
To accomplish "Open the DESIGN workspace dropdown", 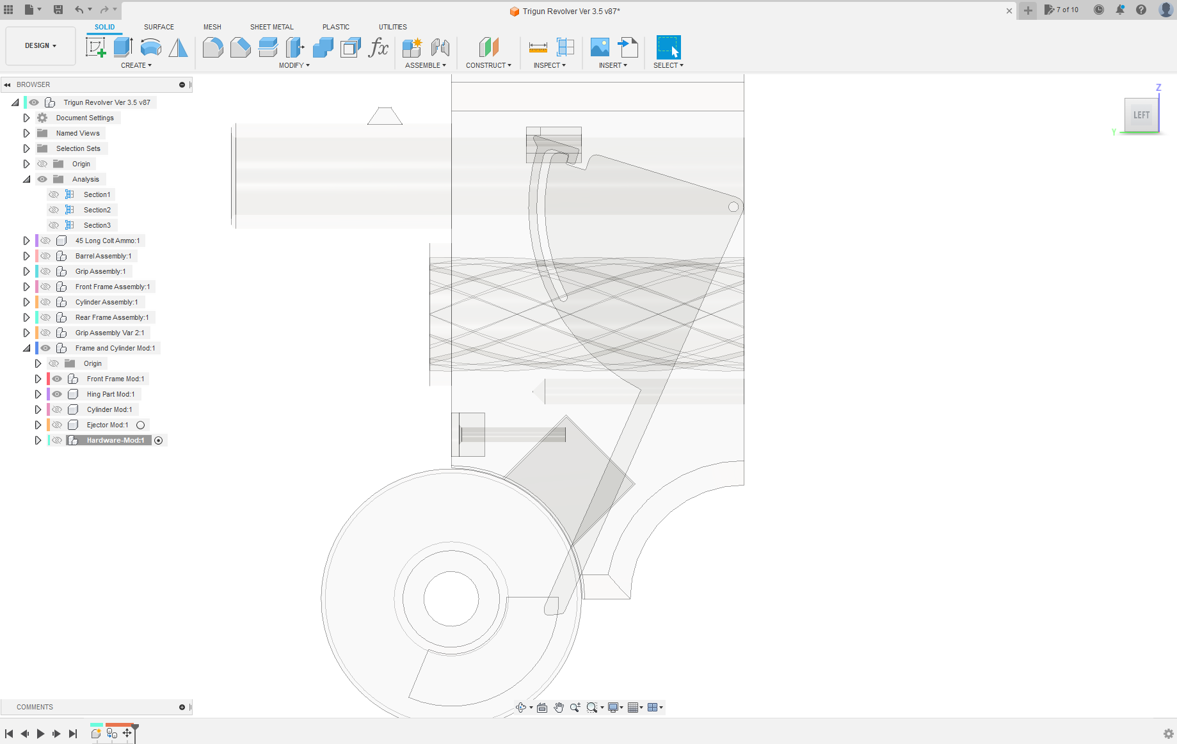I will click(40, 46).
